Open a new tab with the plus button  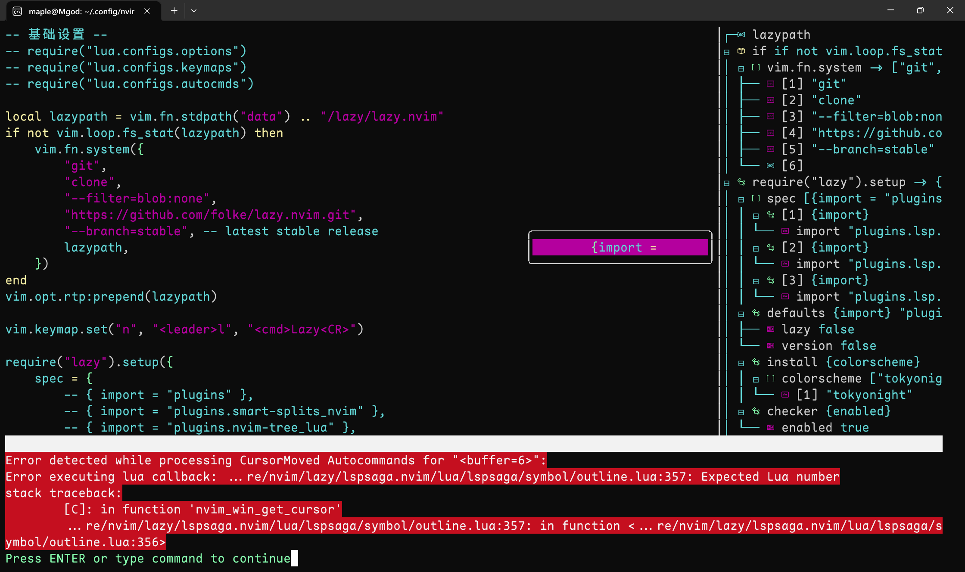pos(174,10)
